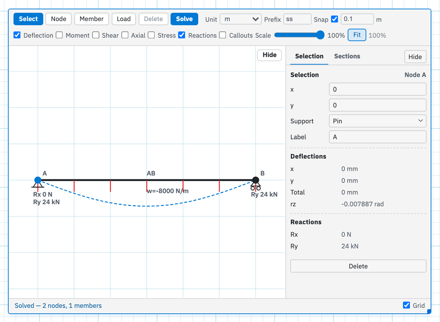Toggle the Deflection checkbox
The height and width of the screenshot is (322, 440).
(17, 35)
